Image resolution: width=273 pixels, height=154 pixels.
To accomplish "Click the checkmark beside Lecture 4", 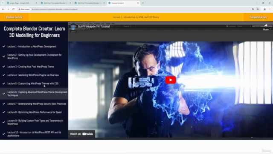I will tap(4, 75).
